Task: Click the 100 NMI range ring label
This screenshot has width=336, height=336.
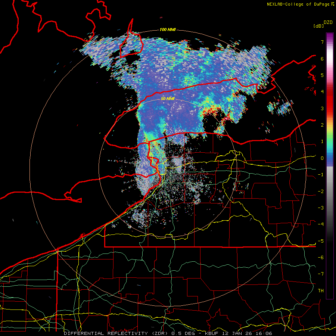Action: (x=168, y=29)
